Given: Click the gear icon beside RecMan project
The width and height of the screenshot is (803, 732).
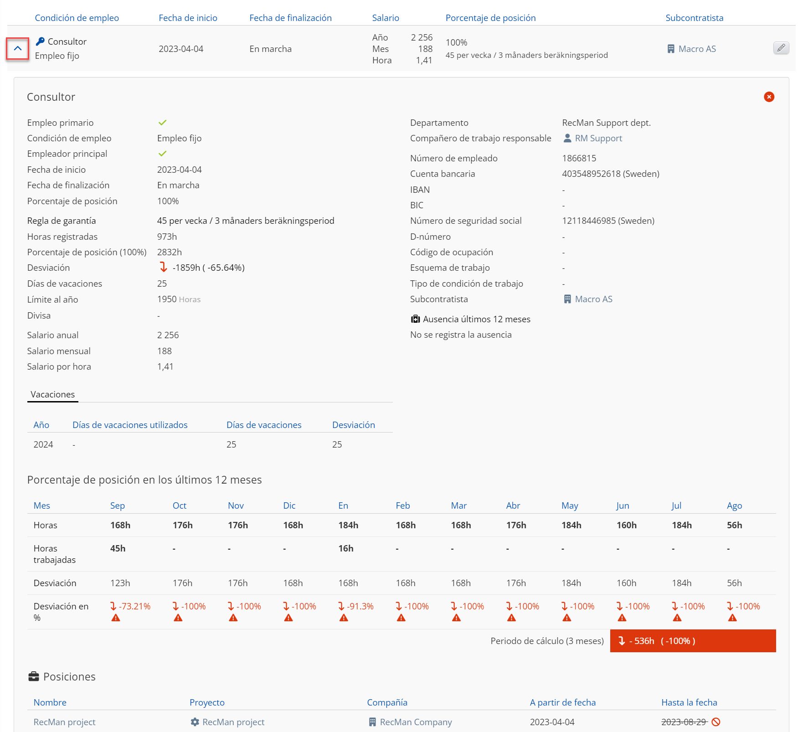Looking at the screenshot, I should pyautogui.click(x=195, y=722).
